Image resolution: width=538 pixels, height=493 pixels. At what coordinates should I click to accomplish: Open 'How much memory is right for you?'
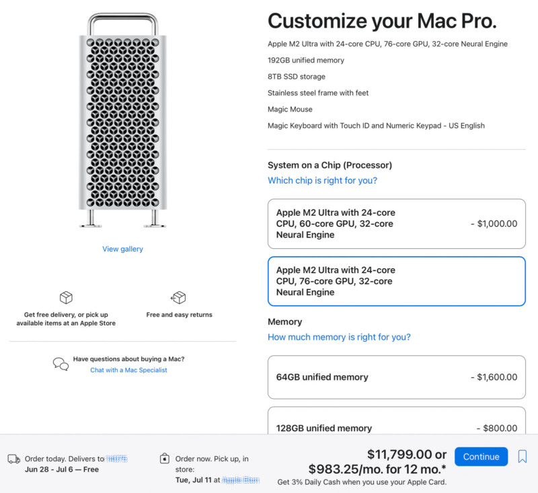click(x=339, y=337)
